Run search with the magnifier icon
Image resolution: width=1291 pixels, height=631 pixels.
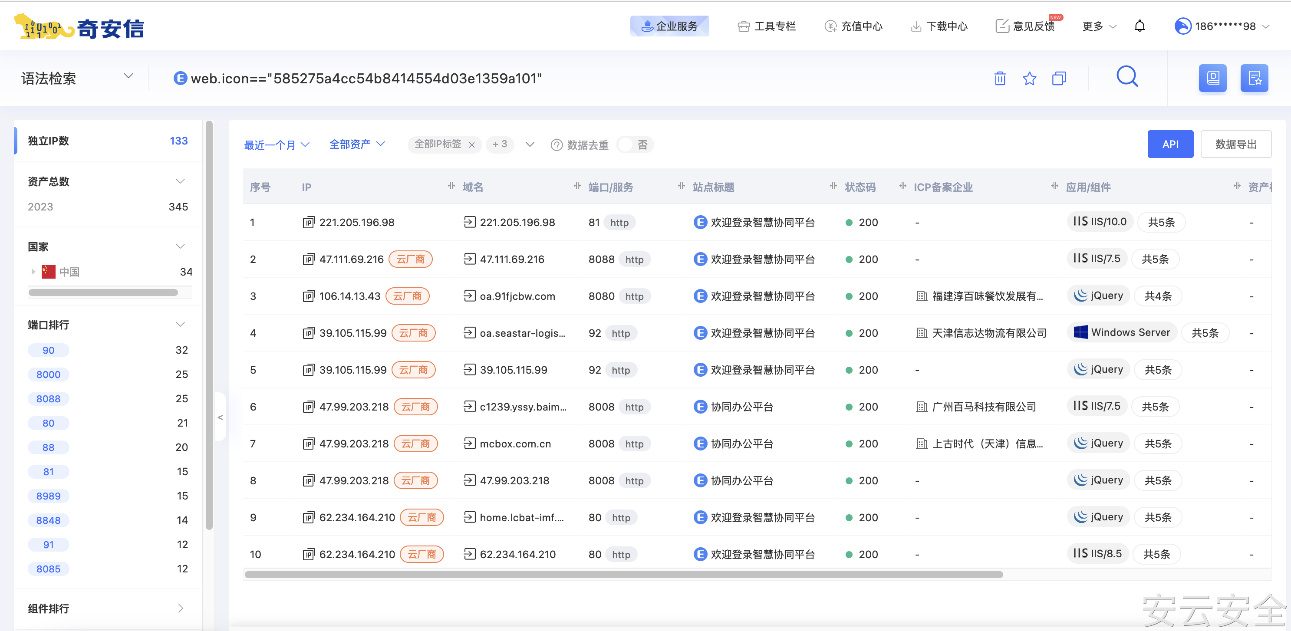1127,77
